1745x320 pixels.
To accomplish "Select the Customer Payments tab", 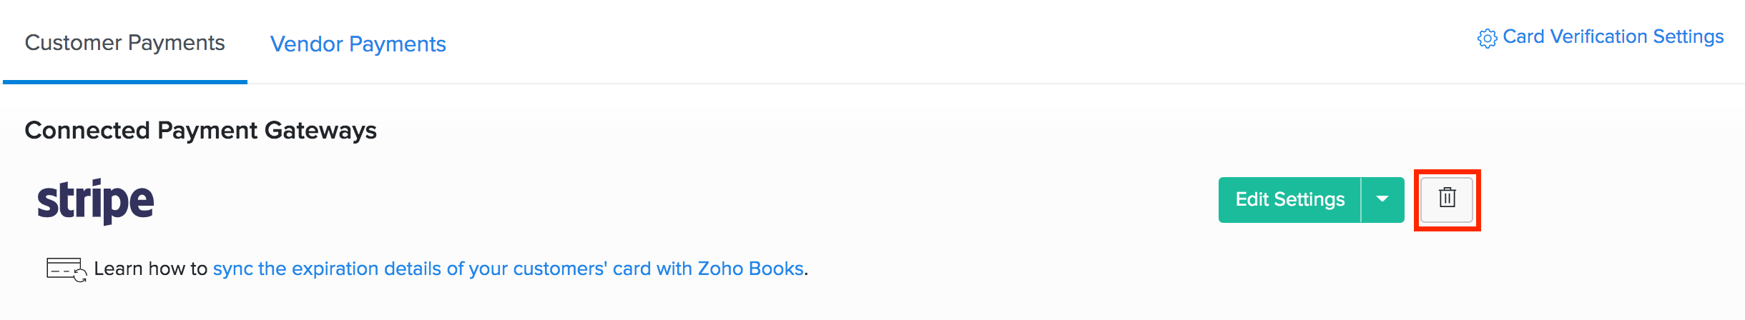I will click(x=124, y=43).
